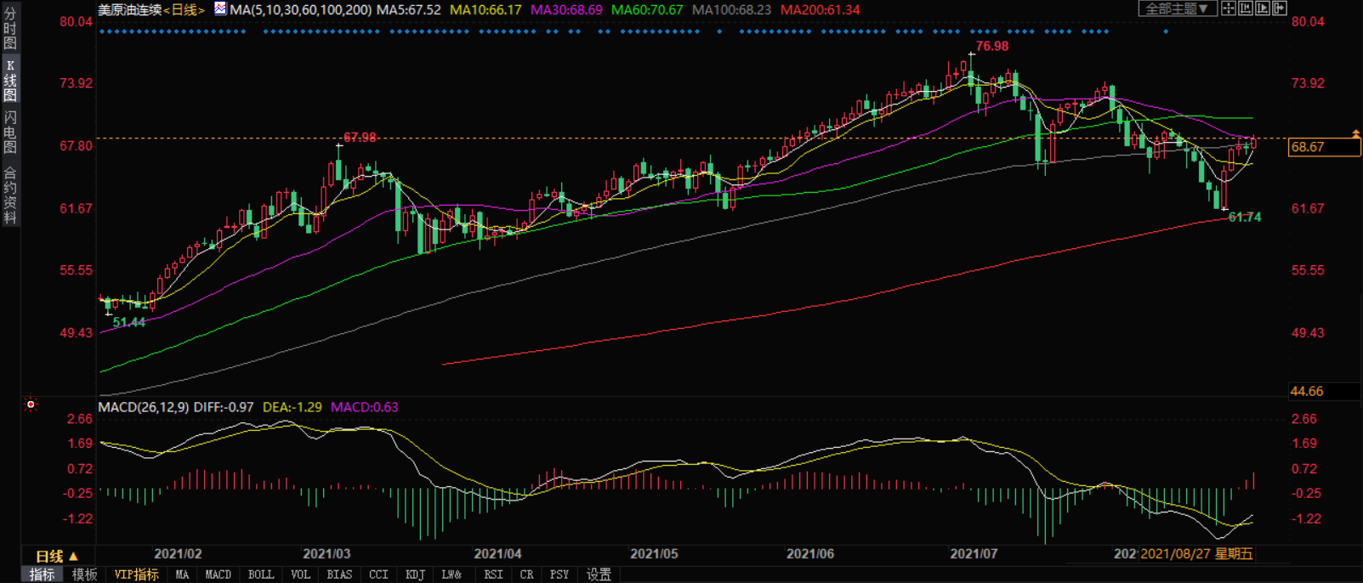The image size is (1363, 583).
Task: Click the red gear icon beside MACD panel
Action: [x=31, y=405]
